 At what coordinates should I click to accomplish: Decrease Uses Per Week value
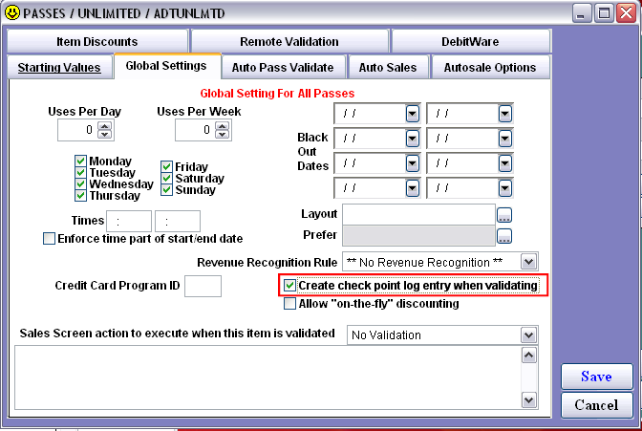coord(223,135)
